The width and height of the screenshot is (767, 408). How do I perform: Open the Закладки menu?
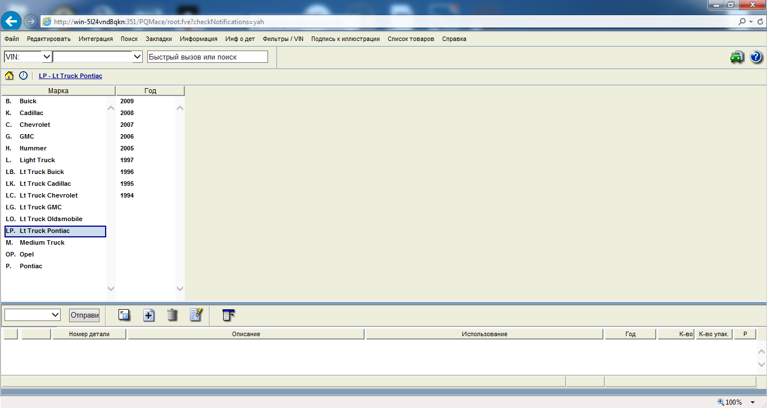pyautogui.click(x=158, y=39)
